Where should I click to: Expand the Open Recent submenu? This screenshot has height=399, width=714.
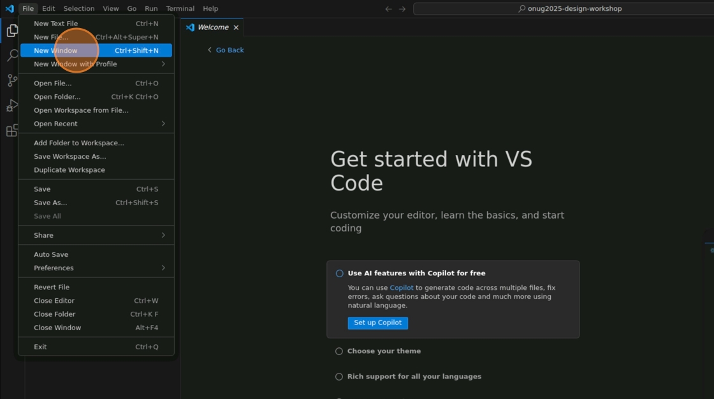pyautogui.click(x=96, y=124)
